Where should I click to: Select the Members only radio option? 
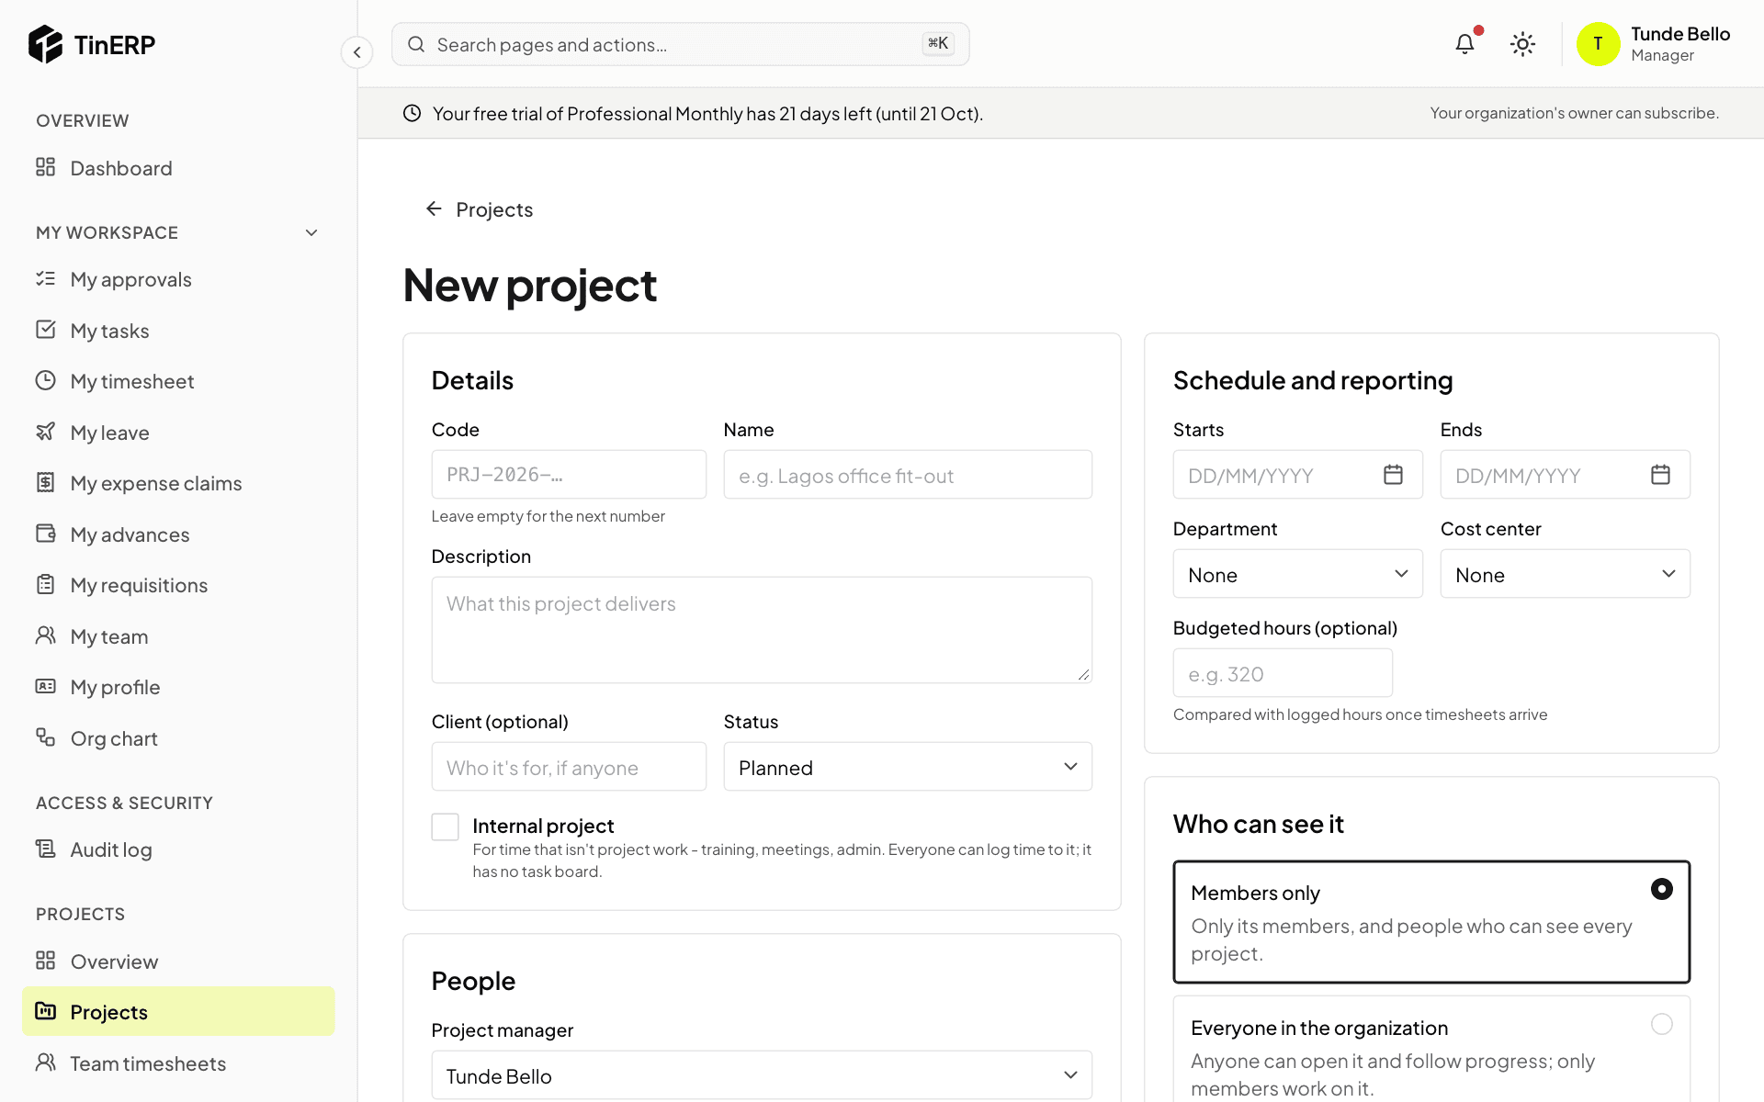(x=1661, y=889)
